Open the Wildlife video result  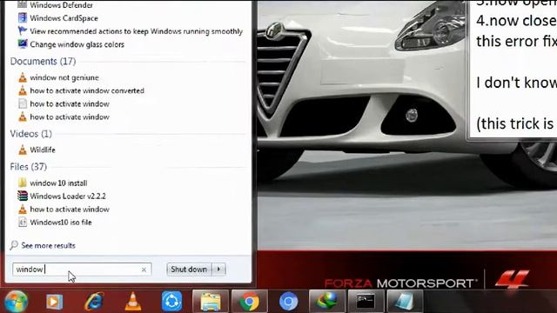[x=43, y=150]
